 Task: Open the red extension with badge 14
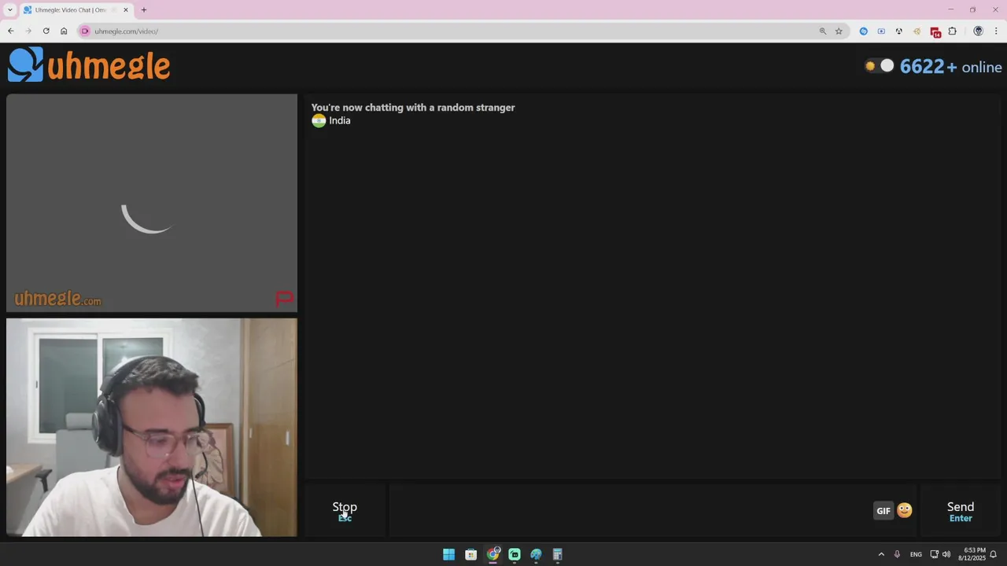[935, 32]
